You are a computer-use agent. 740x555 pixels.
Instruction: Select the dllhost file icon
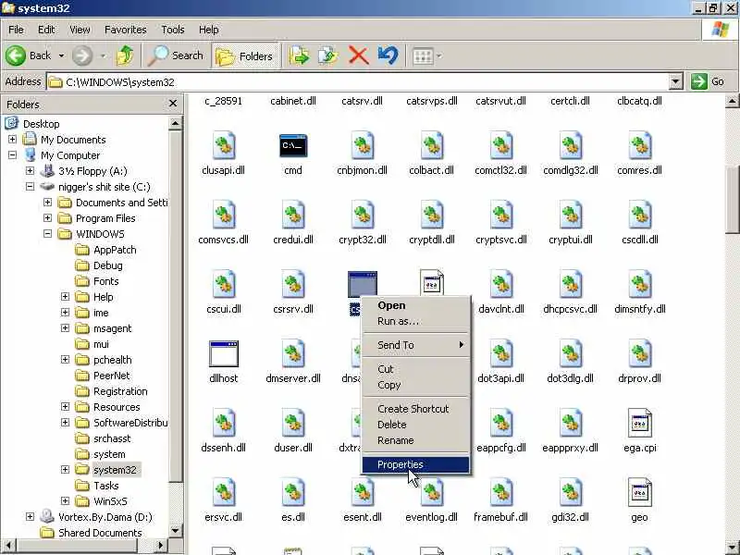[x=224, y=353]
